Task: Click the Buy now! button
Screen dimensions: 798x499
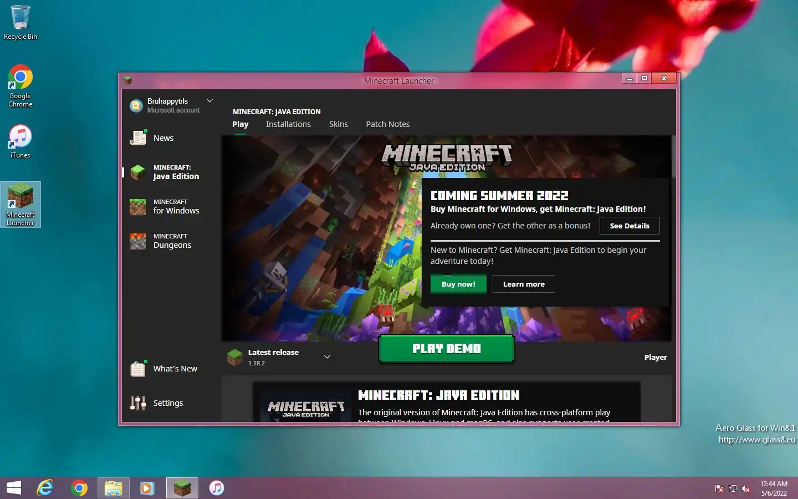Action: click(x=458, y=284)
